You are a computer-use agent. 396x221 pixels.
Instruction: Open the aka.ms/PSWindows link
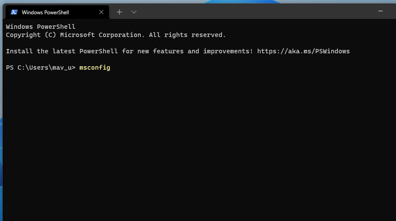[303, 51]
